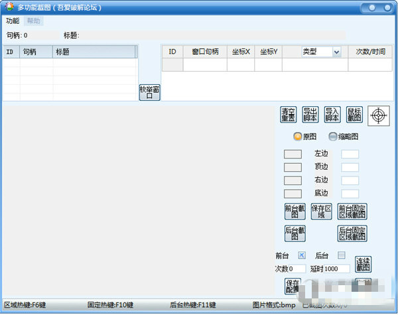Click the gray box left of 右边

(293, 180)
